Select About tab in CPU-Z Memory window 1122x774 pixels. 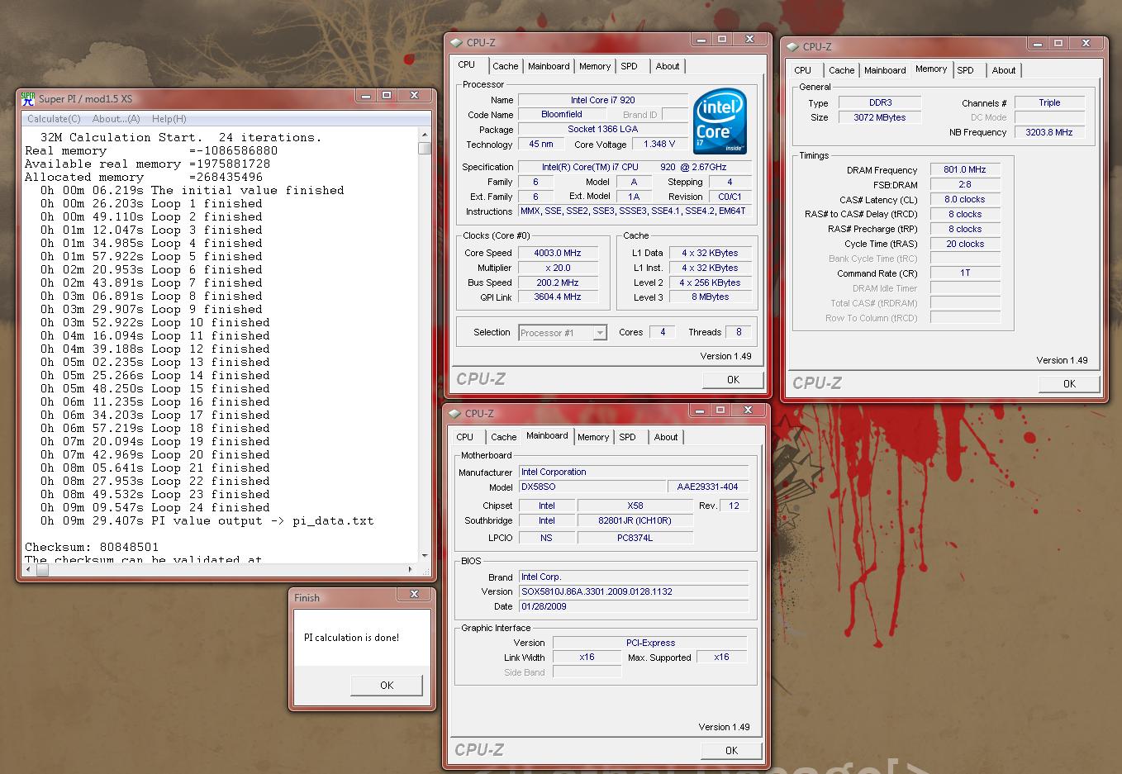1004,70
